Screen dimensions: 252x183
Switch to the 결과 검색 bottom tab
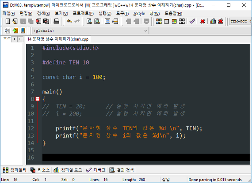122,170
